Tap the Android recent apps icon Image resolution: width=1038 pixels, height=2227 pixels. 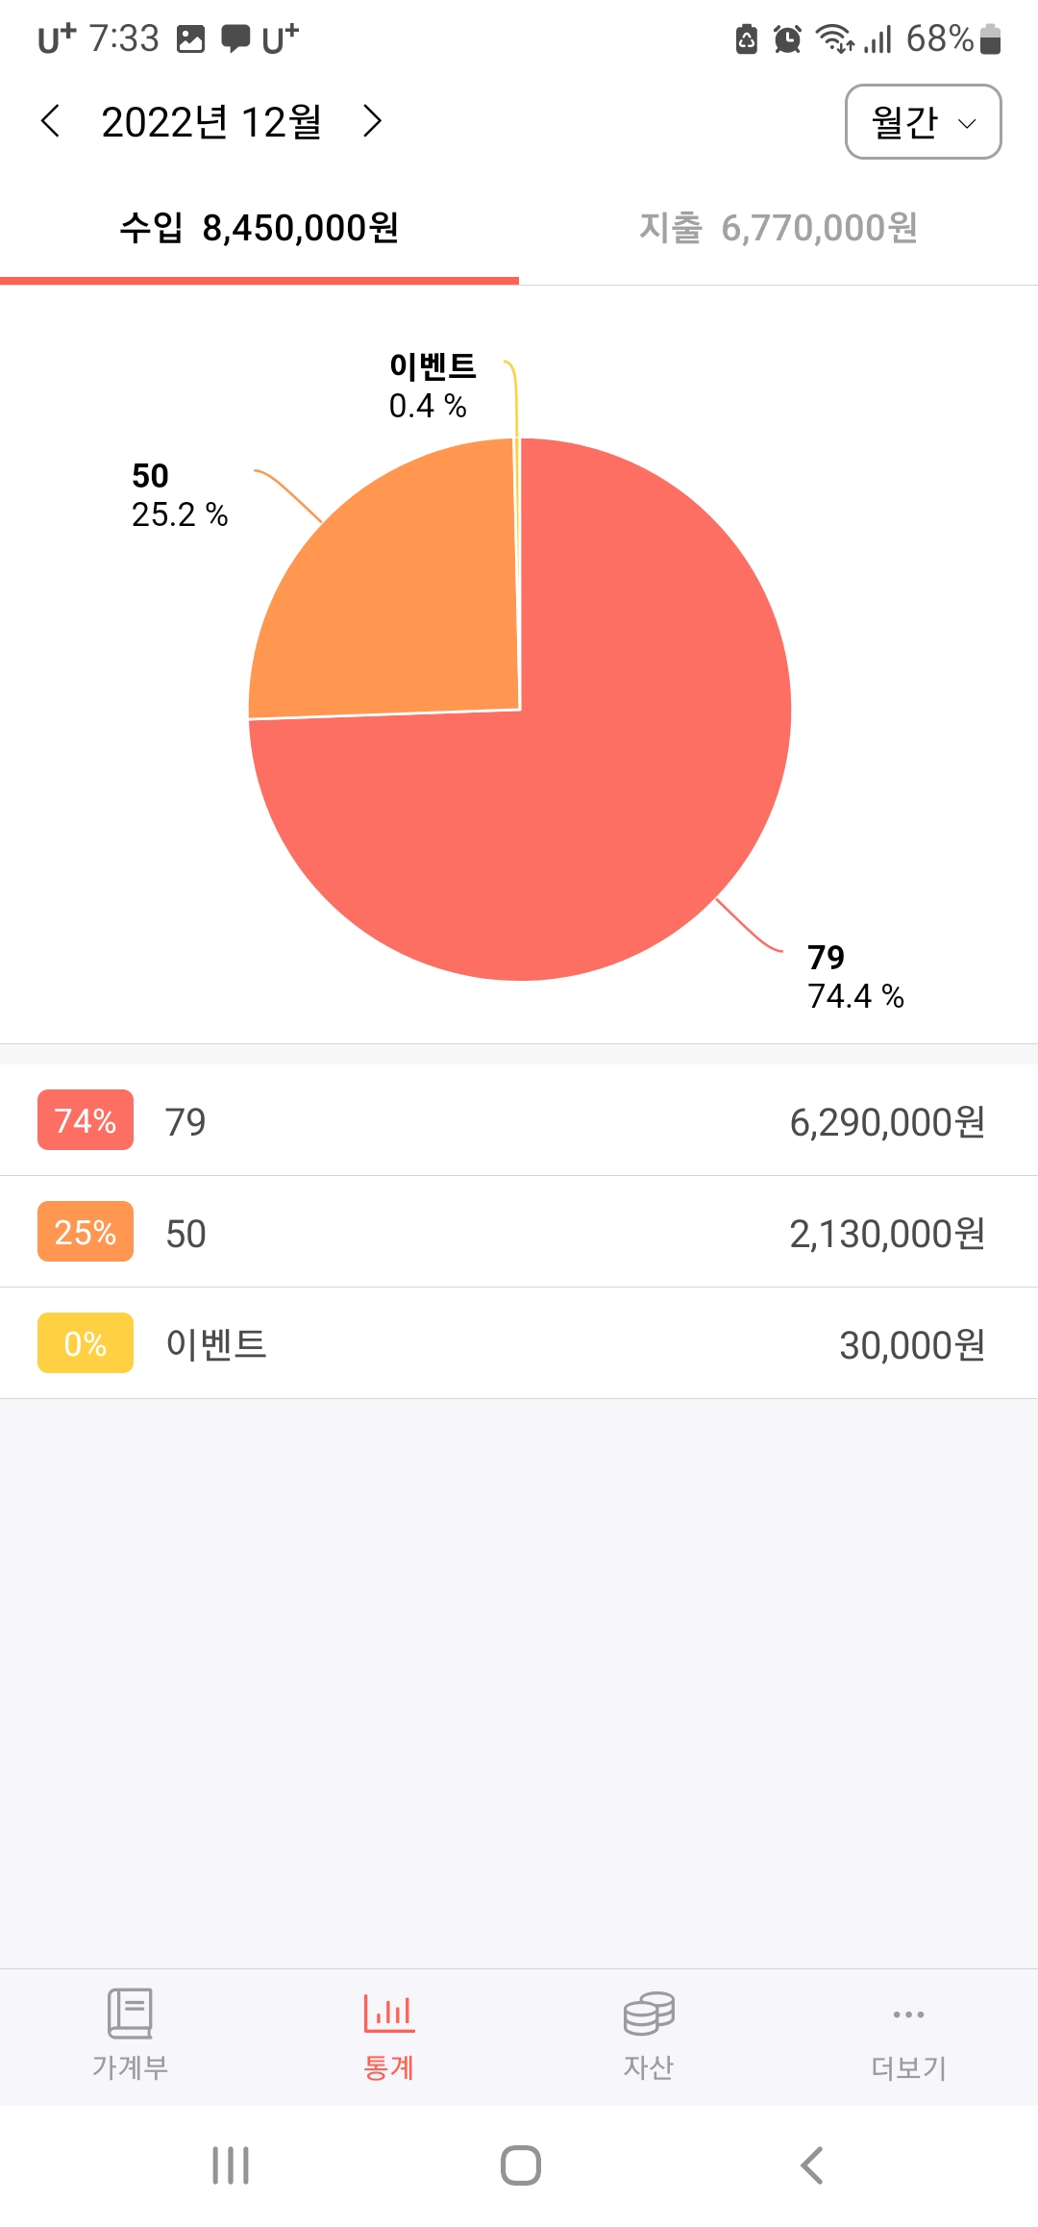(x=231, y=2165)
